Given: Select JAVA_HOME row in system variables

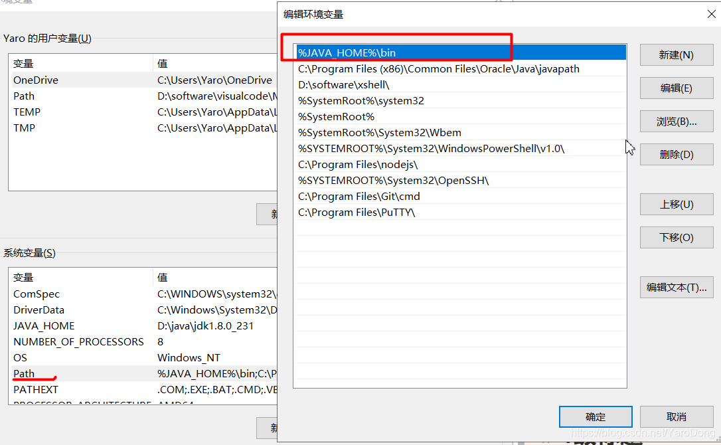Looking at the screenshot, I should (x=144, y=326).
